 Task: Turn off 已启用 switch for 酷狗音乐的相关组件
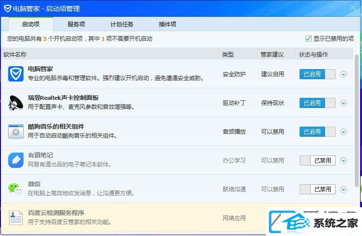(x=317, y=132)
